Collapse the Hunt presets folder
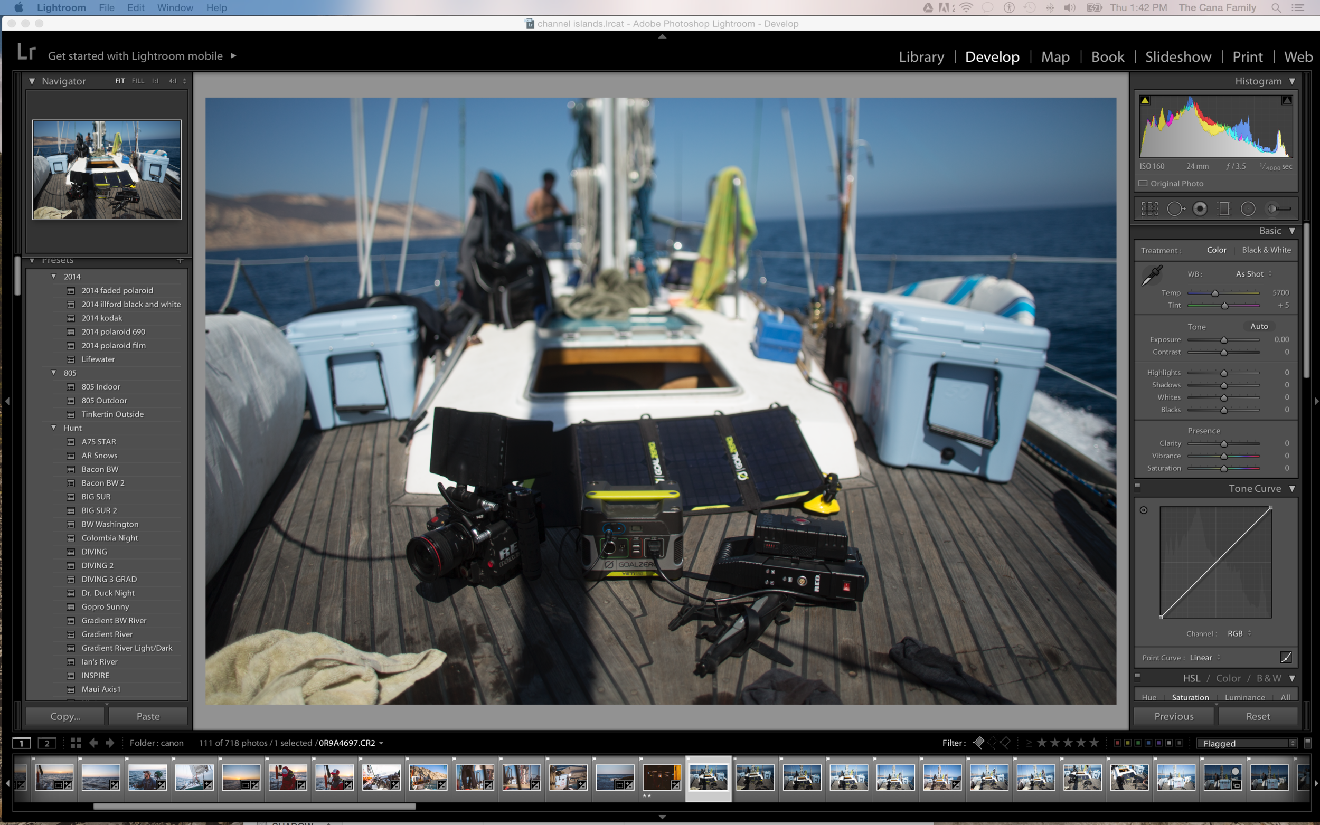This screenshot has height=825, width=1320. pos(53,427)
